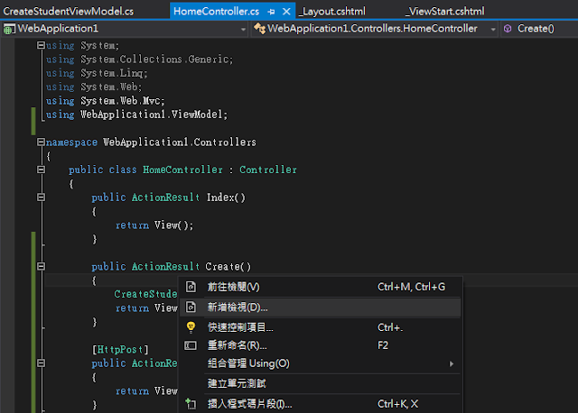Click the Create() method member icon
The width and height of the screenshot is (578, 413).
(x=508, y=29)
